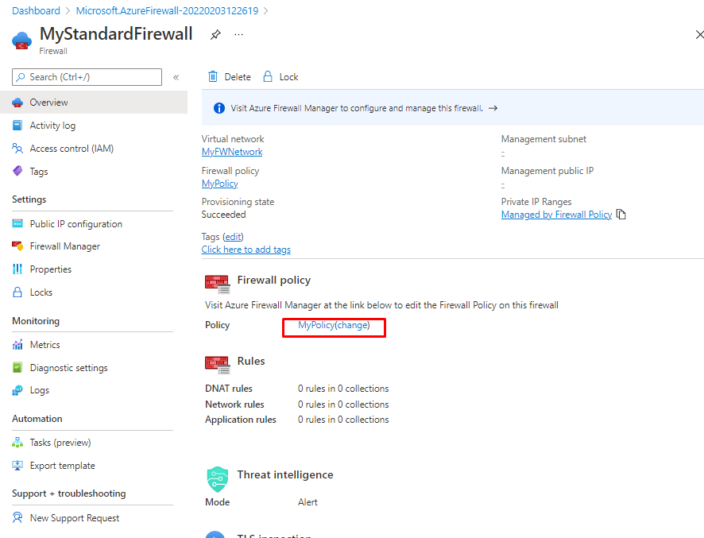The height and width of the screenshot is (538, 704).
Task: Open Activity log in sidebar
Action: (x=52, y=126)
